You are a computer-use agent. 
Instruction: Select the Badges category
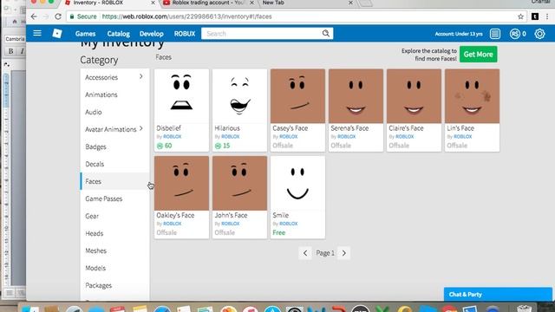(114, 146)
